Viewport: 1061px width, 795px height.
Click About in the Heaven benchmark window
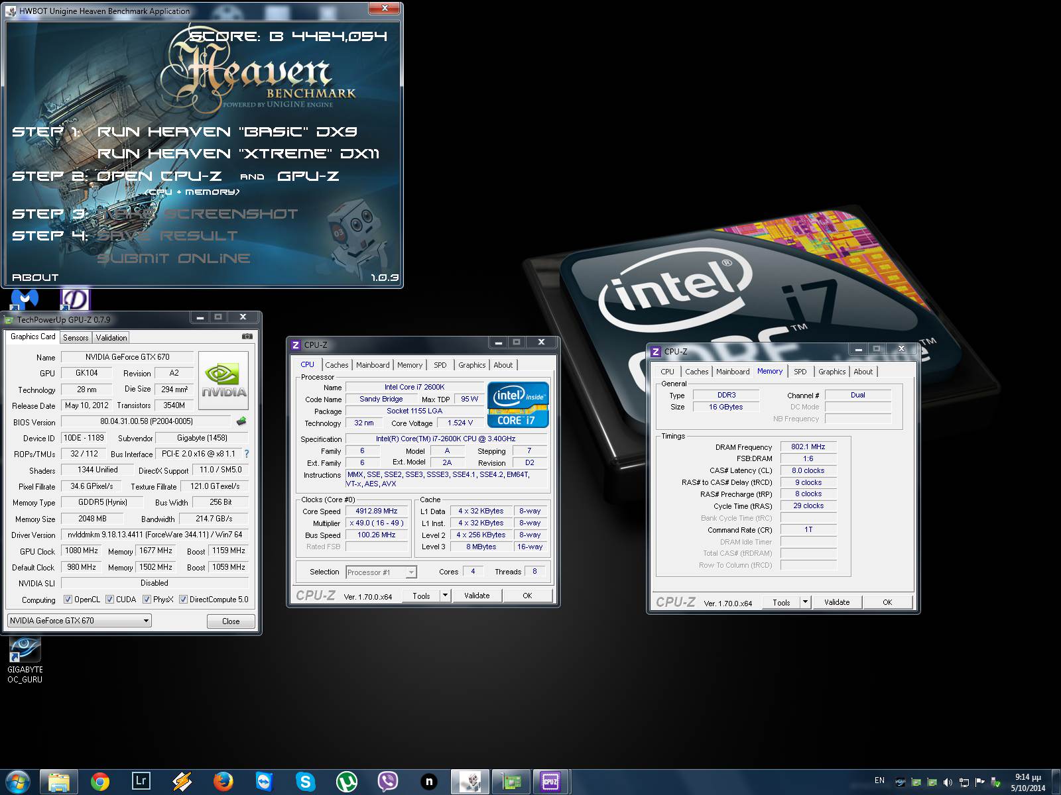point(35,278)
